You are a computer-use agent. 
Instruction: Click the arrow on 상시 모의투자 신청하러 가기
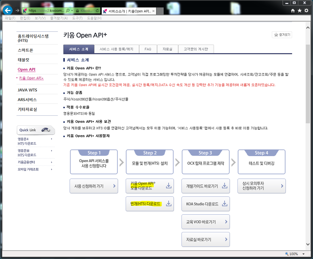pos(282,186)
